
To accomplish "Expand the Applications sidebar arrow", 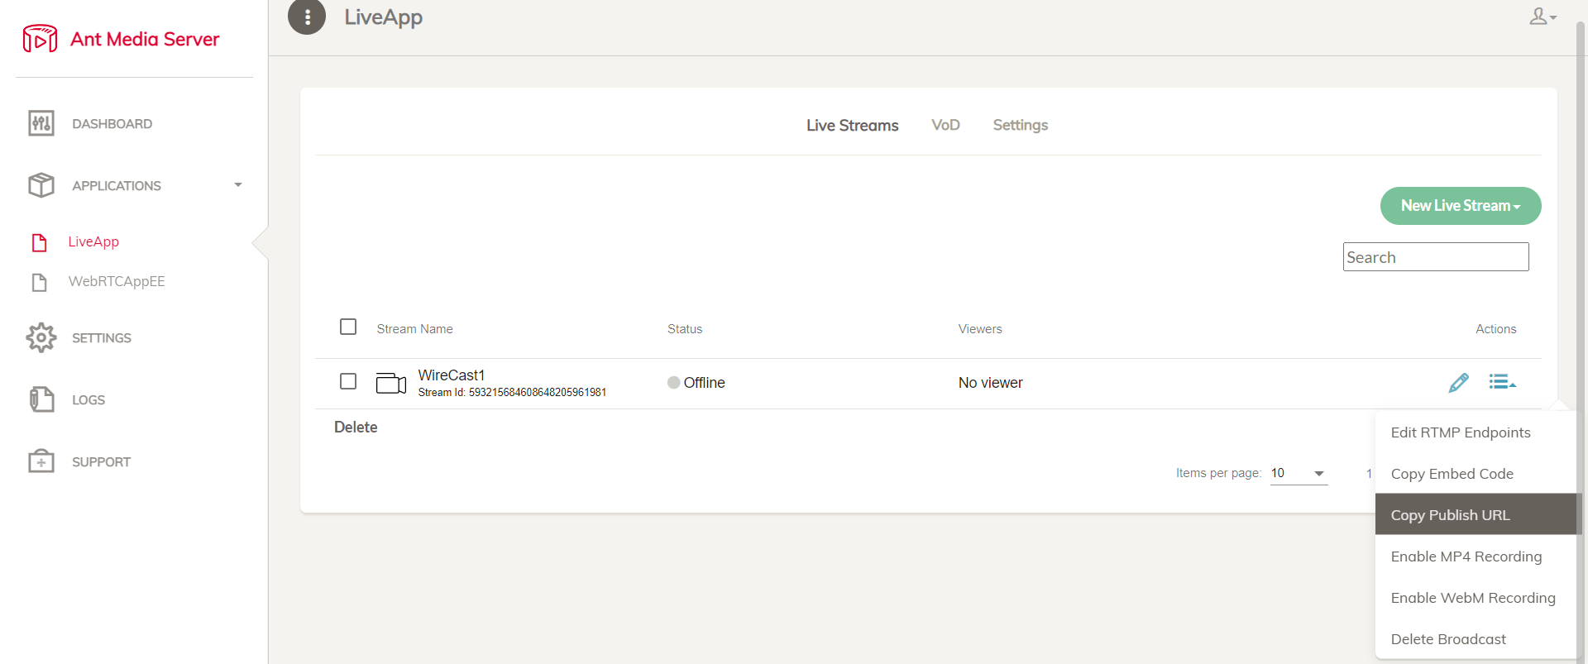I will (238, 185).
